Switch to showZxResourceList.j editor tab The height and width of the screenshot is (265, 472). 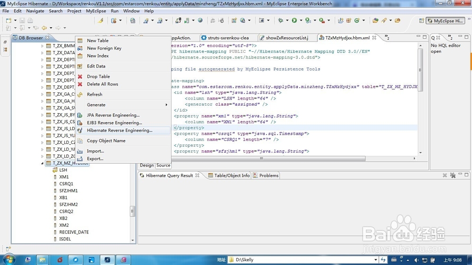(287, 38)
